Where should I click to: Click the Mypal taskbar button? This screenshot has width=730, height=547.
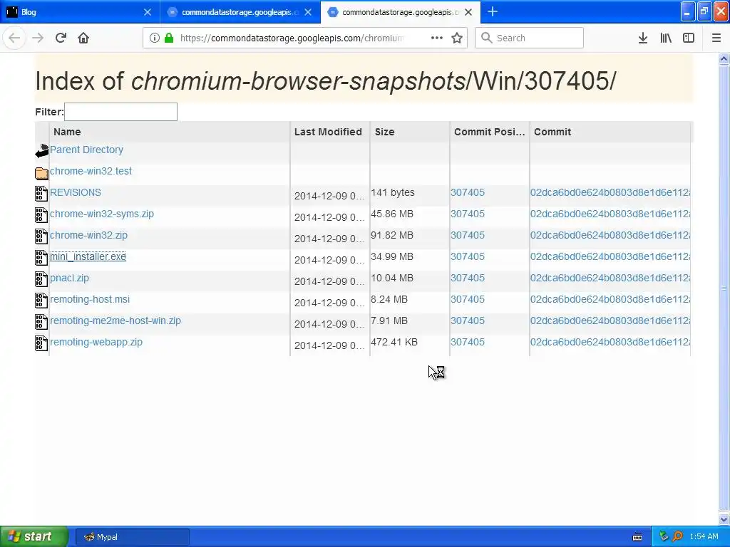point(132,537)
